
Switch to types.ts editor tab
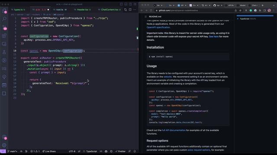pos(18,9)
